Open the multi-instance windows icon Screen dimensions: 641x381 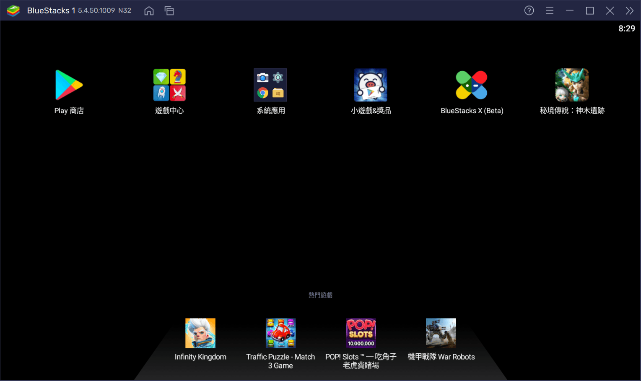[169, 10]
